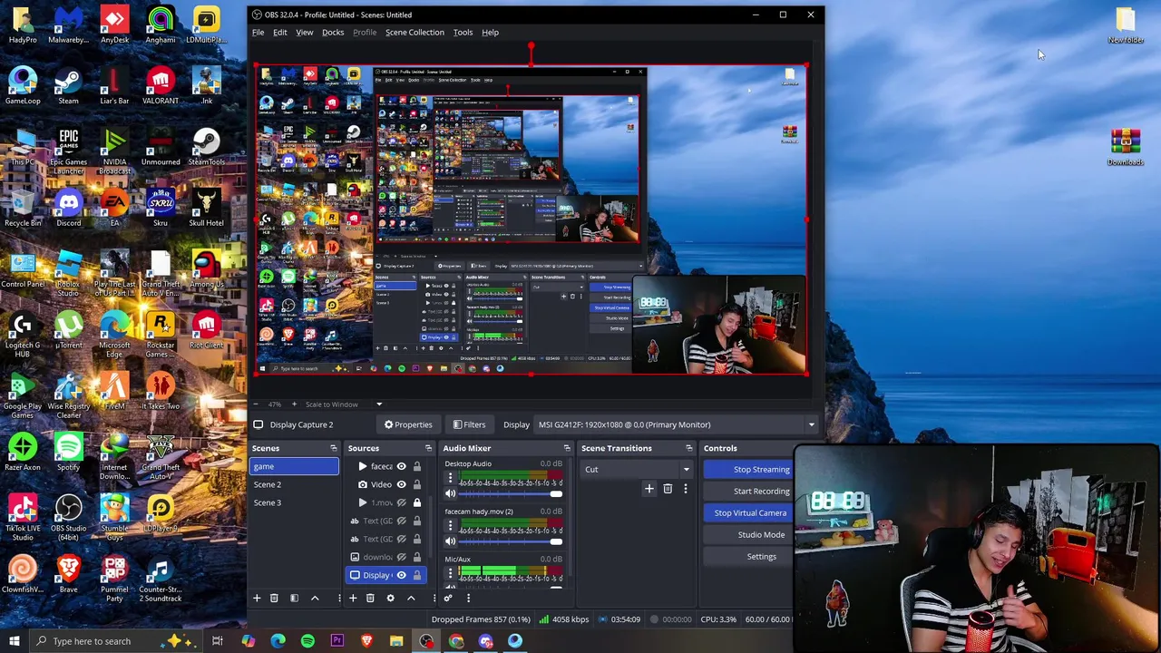Open the Tools menu
The width and height of the screenshot is (1161, 653).
click(463, 33)
